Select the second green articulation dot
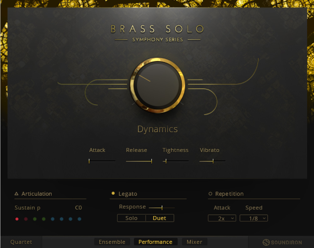Viewport: 314px width, 248px height. (44, 219)
